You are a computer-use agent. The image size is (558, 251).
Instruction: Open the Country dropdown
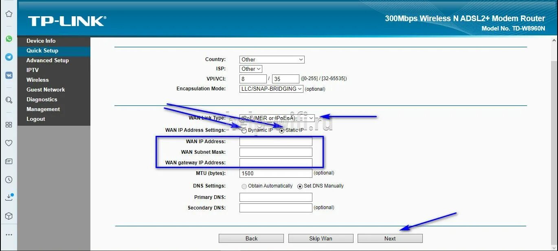point(272,59)
